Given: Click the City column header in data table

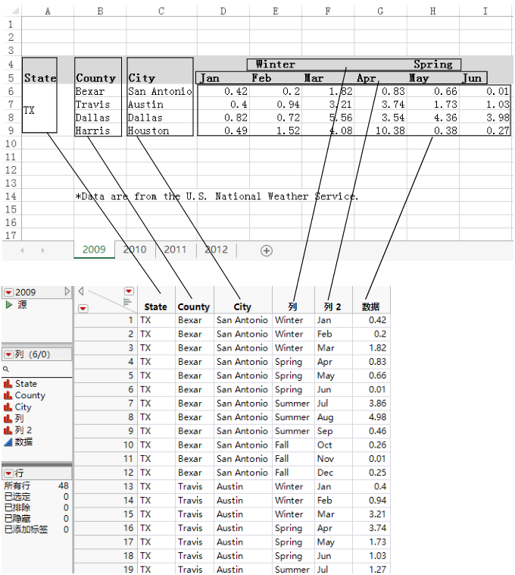Looking at the screenshot, I should pyautogui.click(x=242, y=307).
